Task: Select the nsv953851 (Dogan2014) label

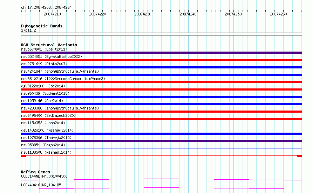Action: pyautogui.click(x=43, y=145)
